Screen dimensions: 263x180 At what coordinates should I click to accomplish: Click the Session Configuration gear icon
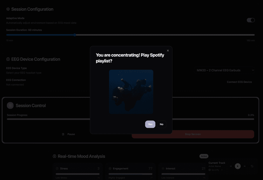pos(8,9)
